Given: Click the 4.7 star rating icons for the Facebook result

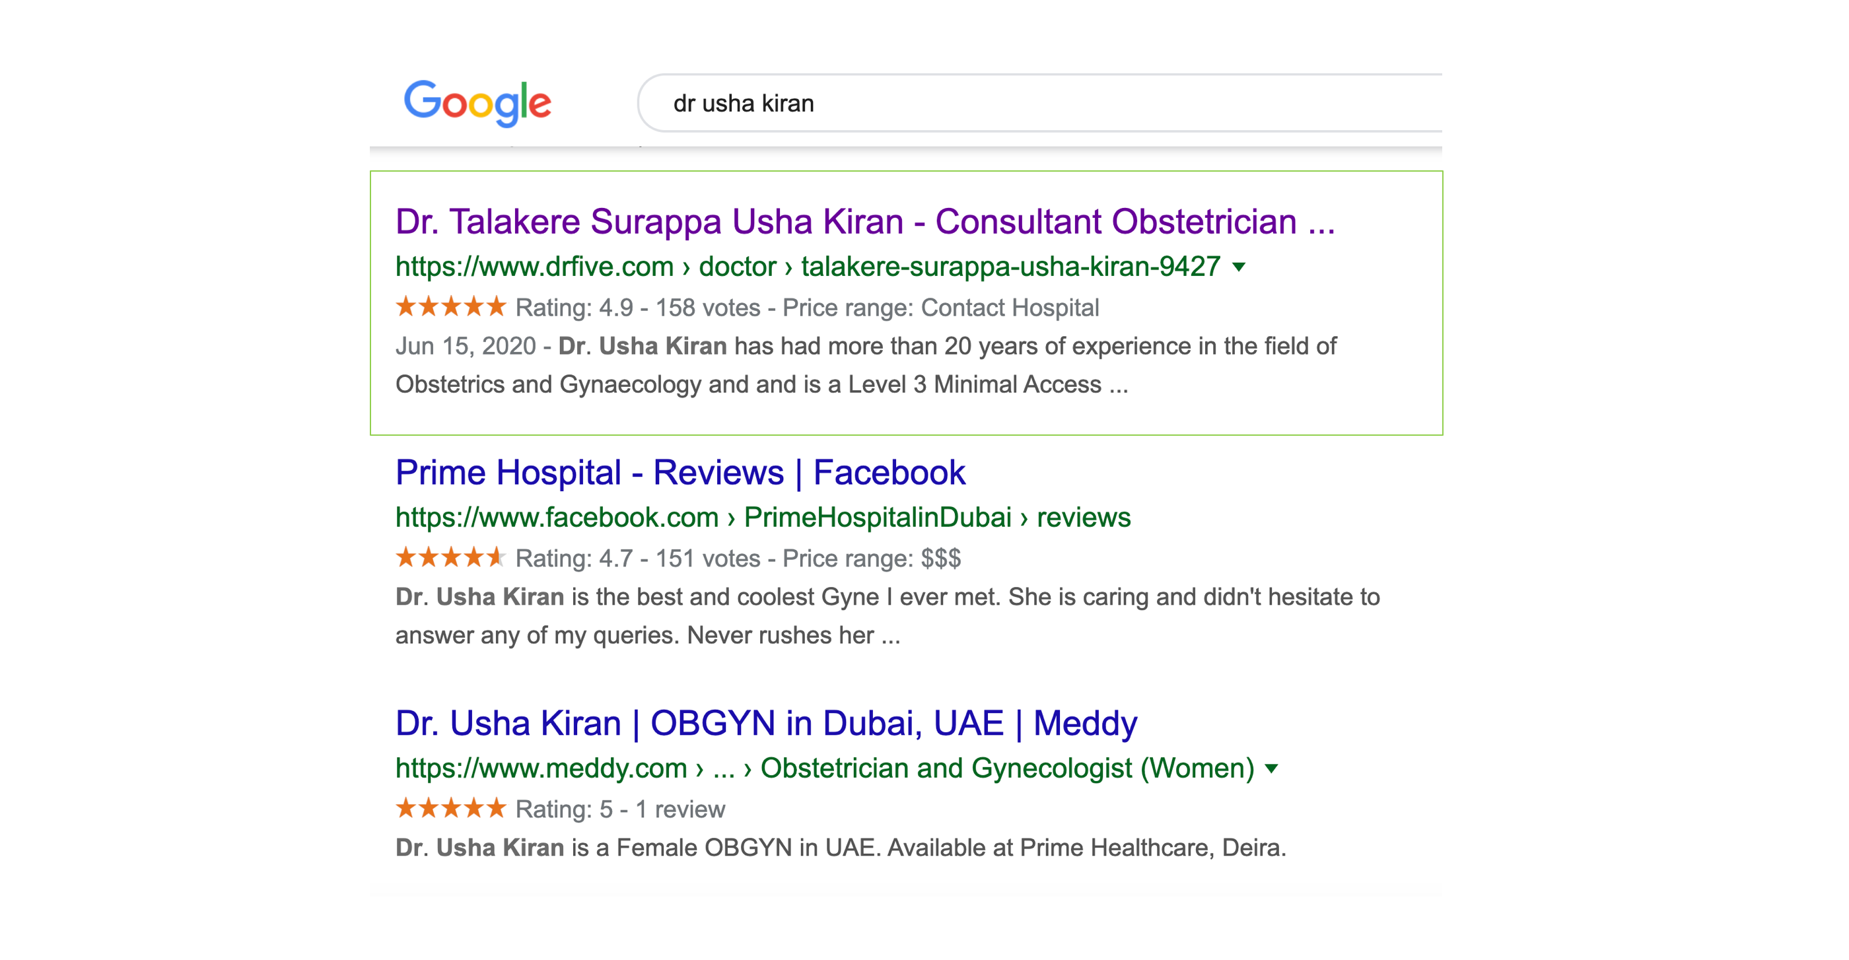Looking at the screenshot, I should (x=451, y=557).
